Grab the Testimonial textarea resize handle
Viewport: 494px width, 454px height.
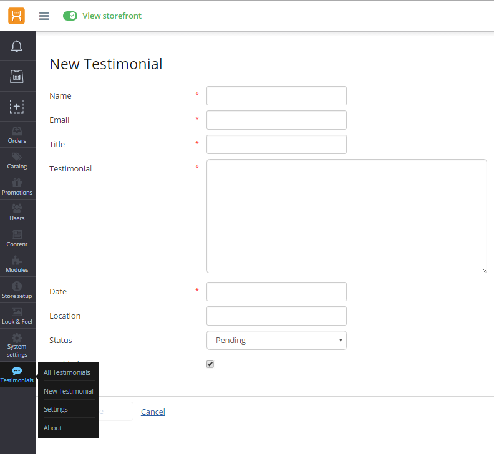(483, 269)
